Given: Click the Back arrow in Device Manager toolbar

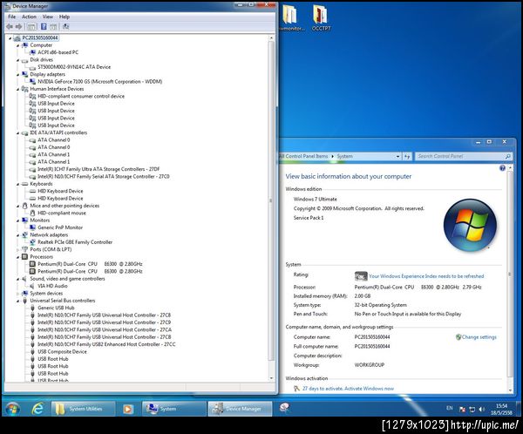Looking at the screenshot, I should pos(10,27).
